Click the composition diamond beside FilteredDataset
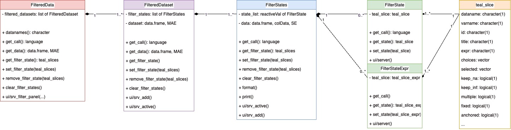 coord(196,14)
